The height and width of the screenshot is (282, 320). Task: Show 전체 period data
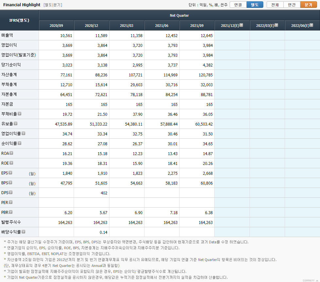[275, 5]
